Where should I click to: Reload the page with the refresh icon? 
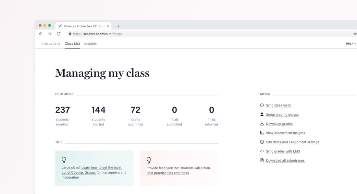58,34
